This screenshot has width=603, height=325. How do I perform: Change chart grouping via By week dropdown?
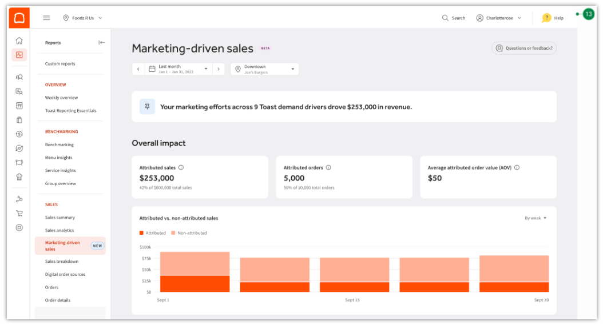[535, 218]
